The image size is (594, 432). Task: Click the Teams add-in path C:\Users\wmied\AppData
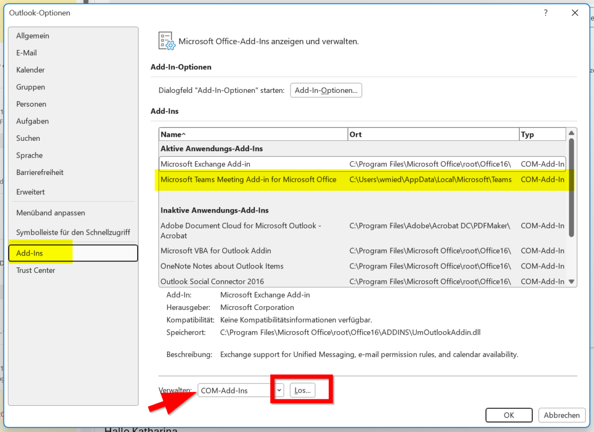coord(430,179)
